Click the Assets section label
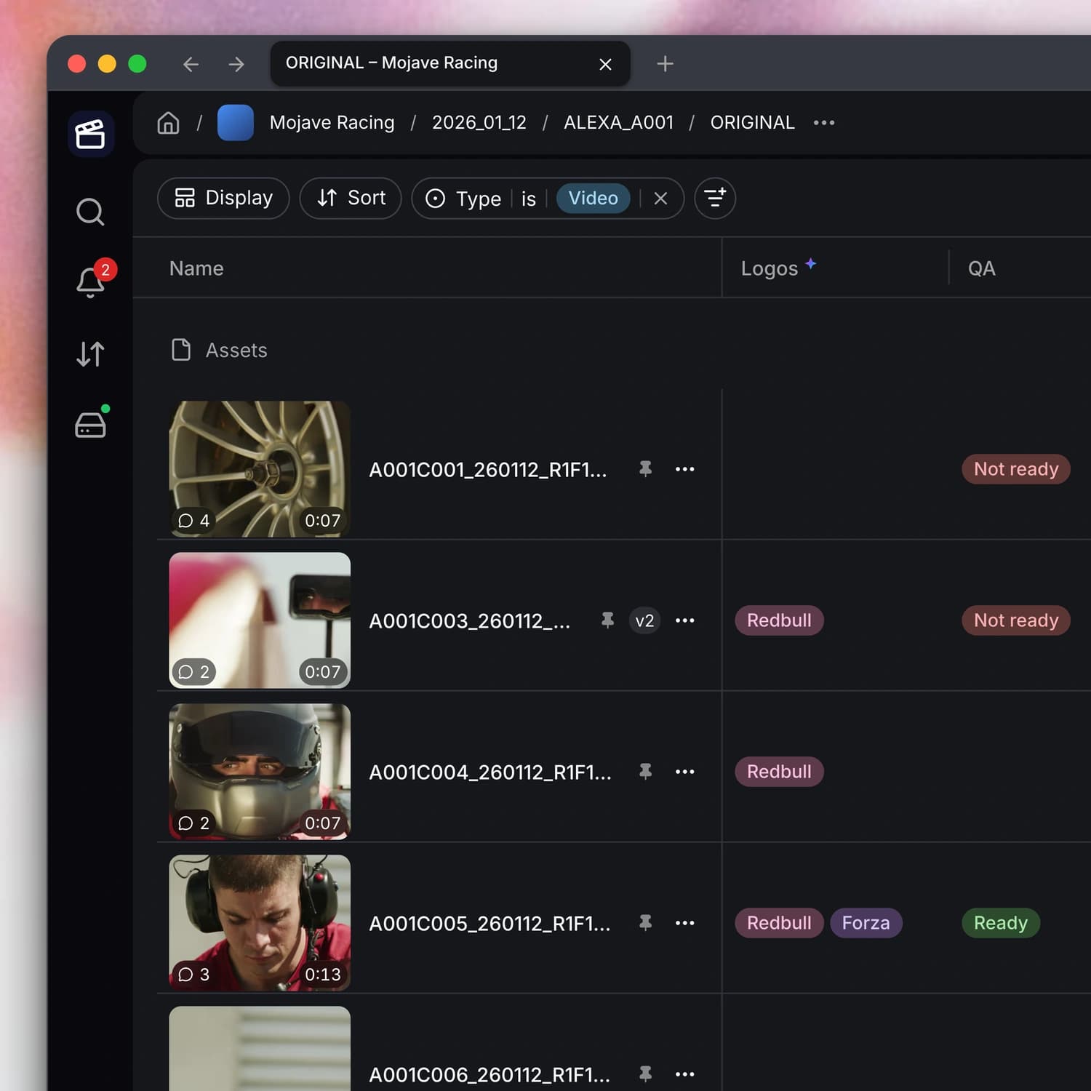 [x=236, y=351]
